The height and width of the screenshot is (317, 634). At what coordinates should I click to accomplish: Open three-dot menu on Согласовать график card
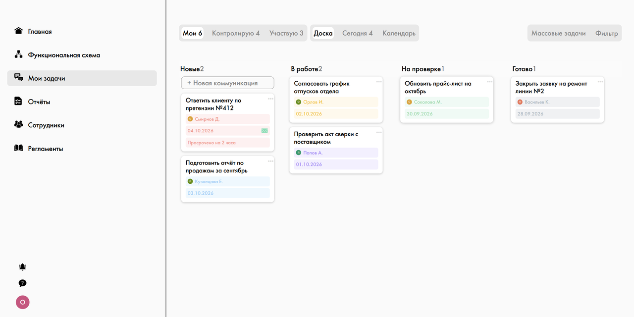pyautogui.click(x=379, y=82)
